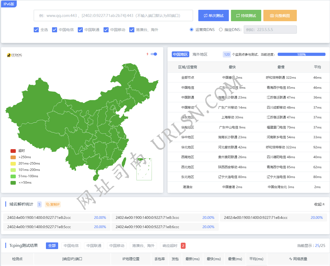Switch to the 海外地区 tab

[x=199, y=54]
